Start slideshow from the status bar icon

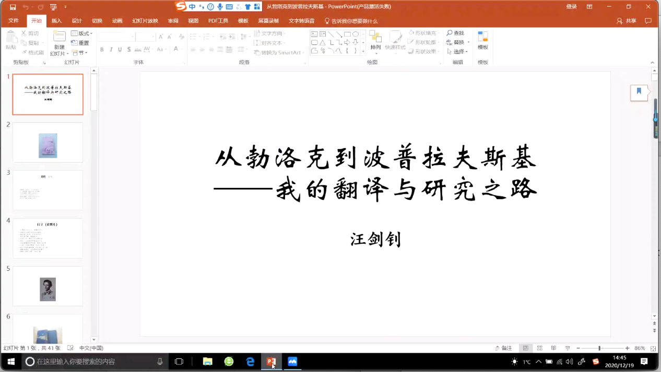click(568, 348)
